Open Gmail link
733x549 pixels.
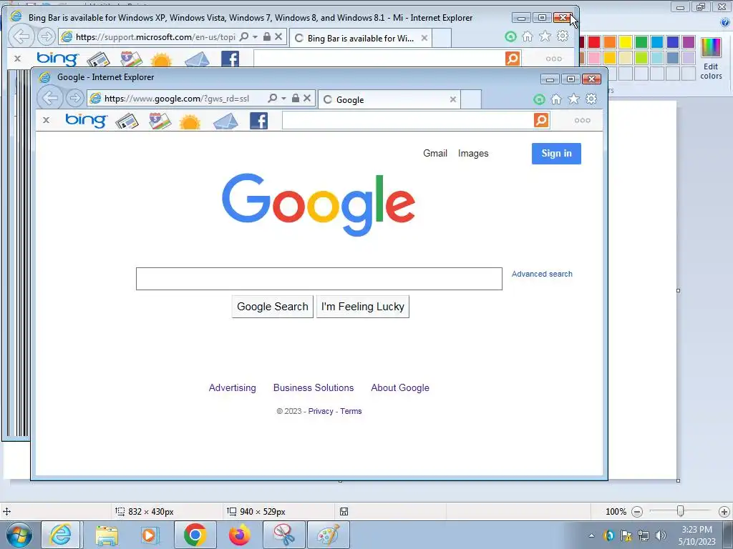pos(435,153)
